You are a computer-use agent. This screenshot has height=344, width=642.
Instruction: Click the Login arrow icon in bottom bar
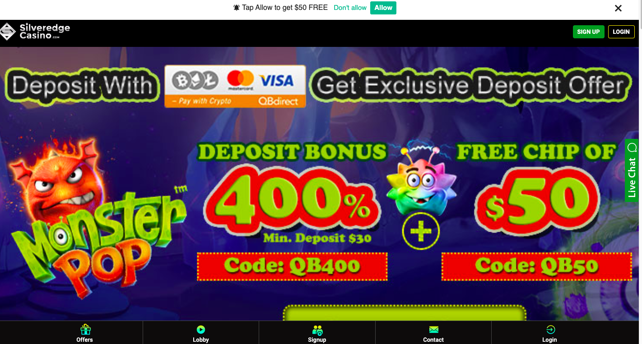pyautogui.click(x=550, y=330)
